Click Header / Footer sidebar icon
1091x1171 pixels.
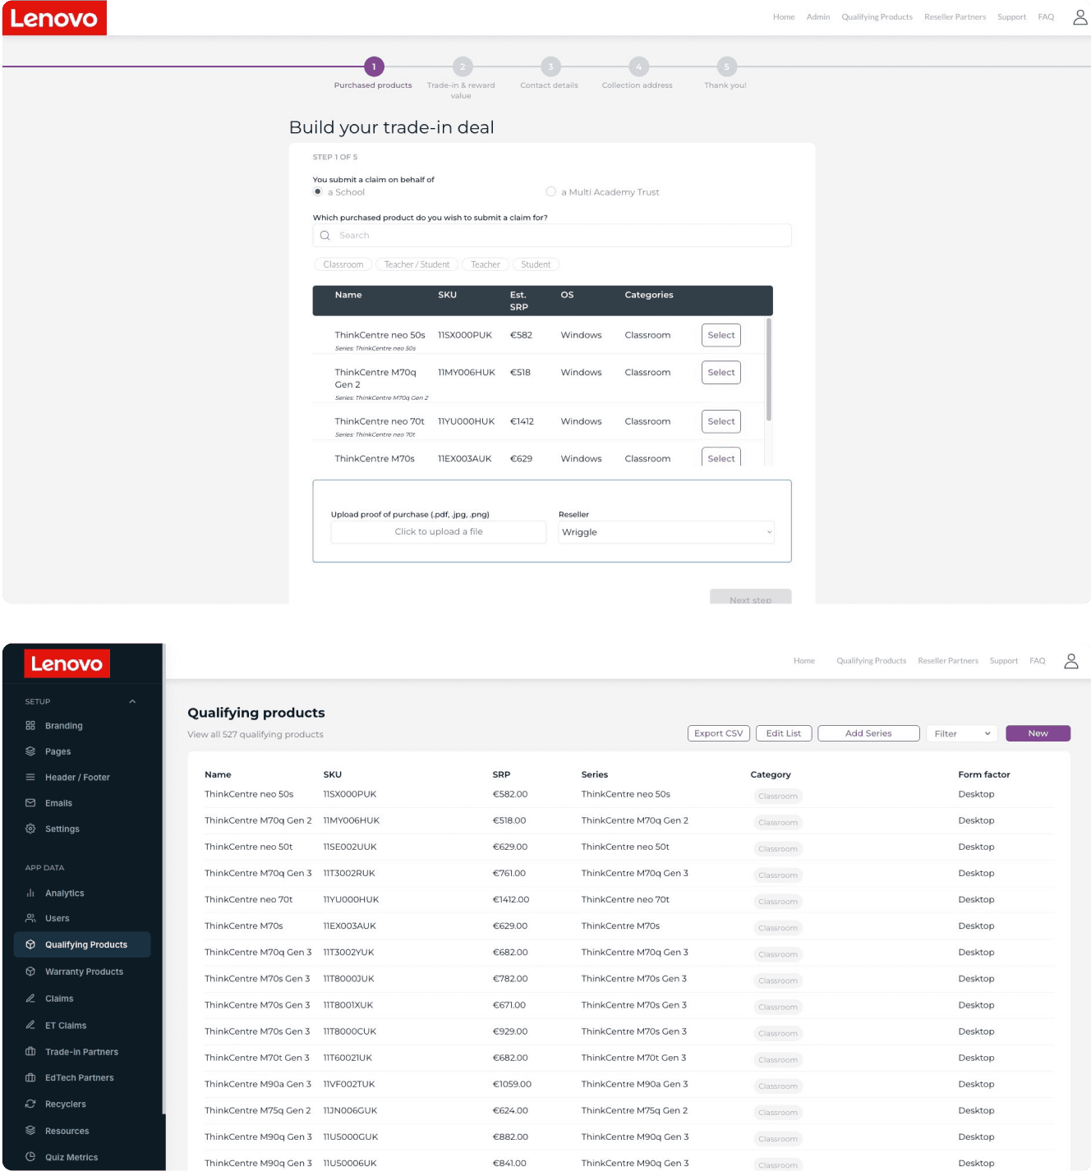30,777
